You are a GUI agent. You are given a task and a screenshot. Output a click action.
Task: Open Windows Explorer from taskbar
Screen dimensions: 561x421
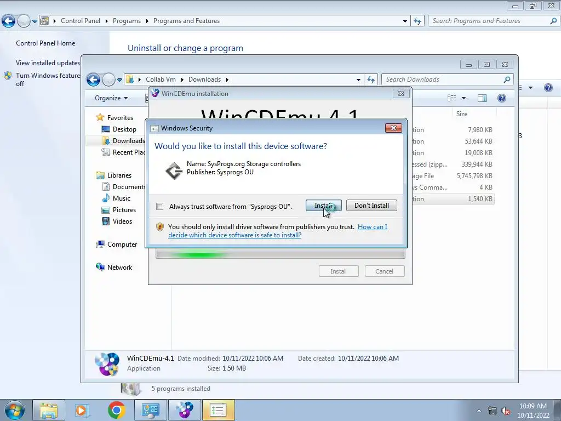49,410
